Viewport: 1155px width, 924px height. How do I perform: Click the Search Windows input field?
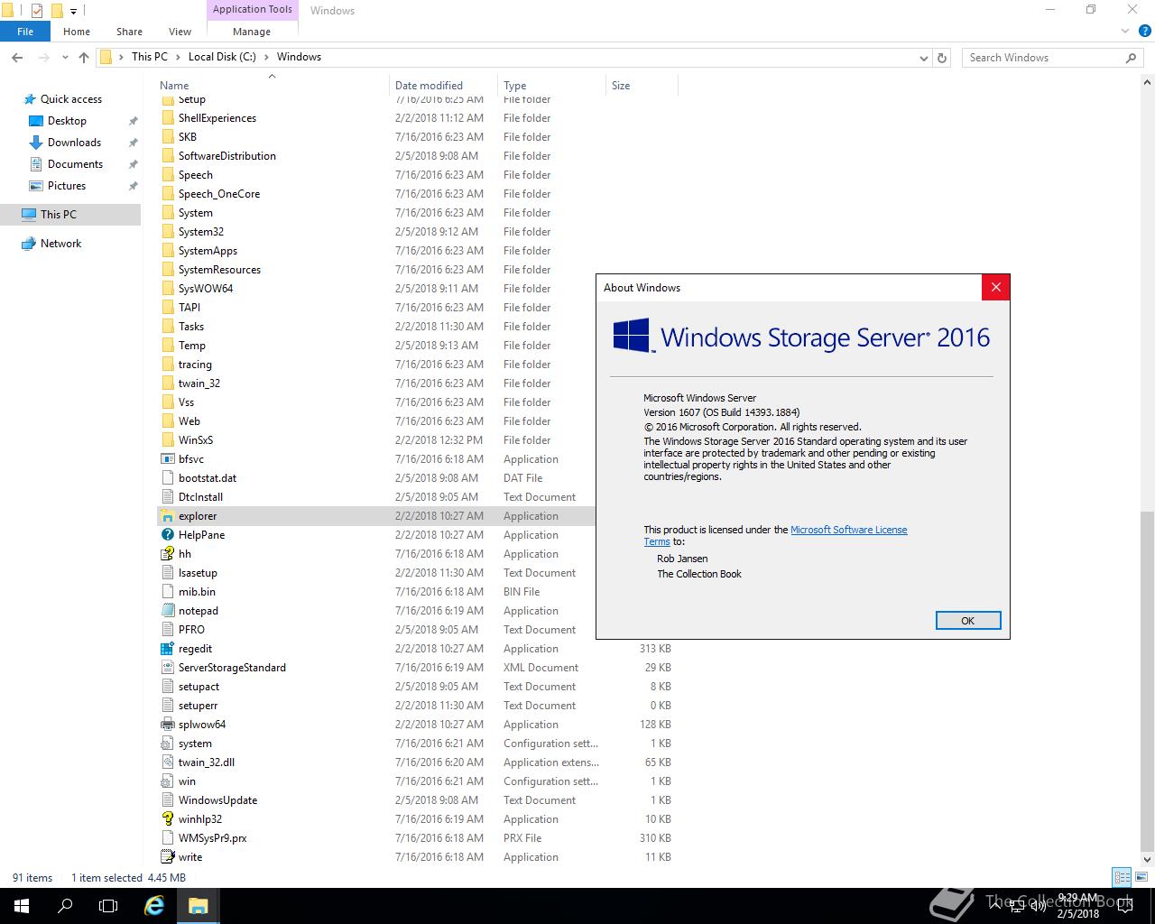coord(1044,58)
